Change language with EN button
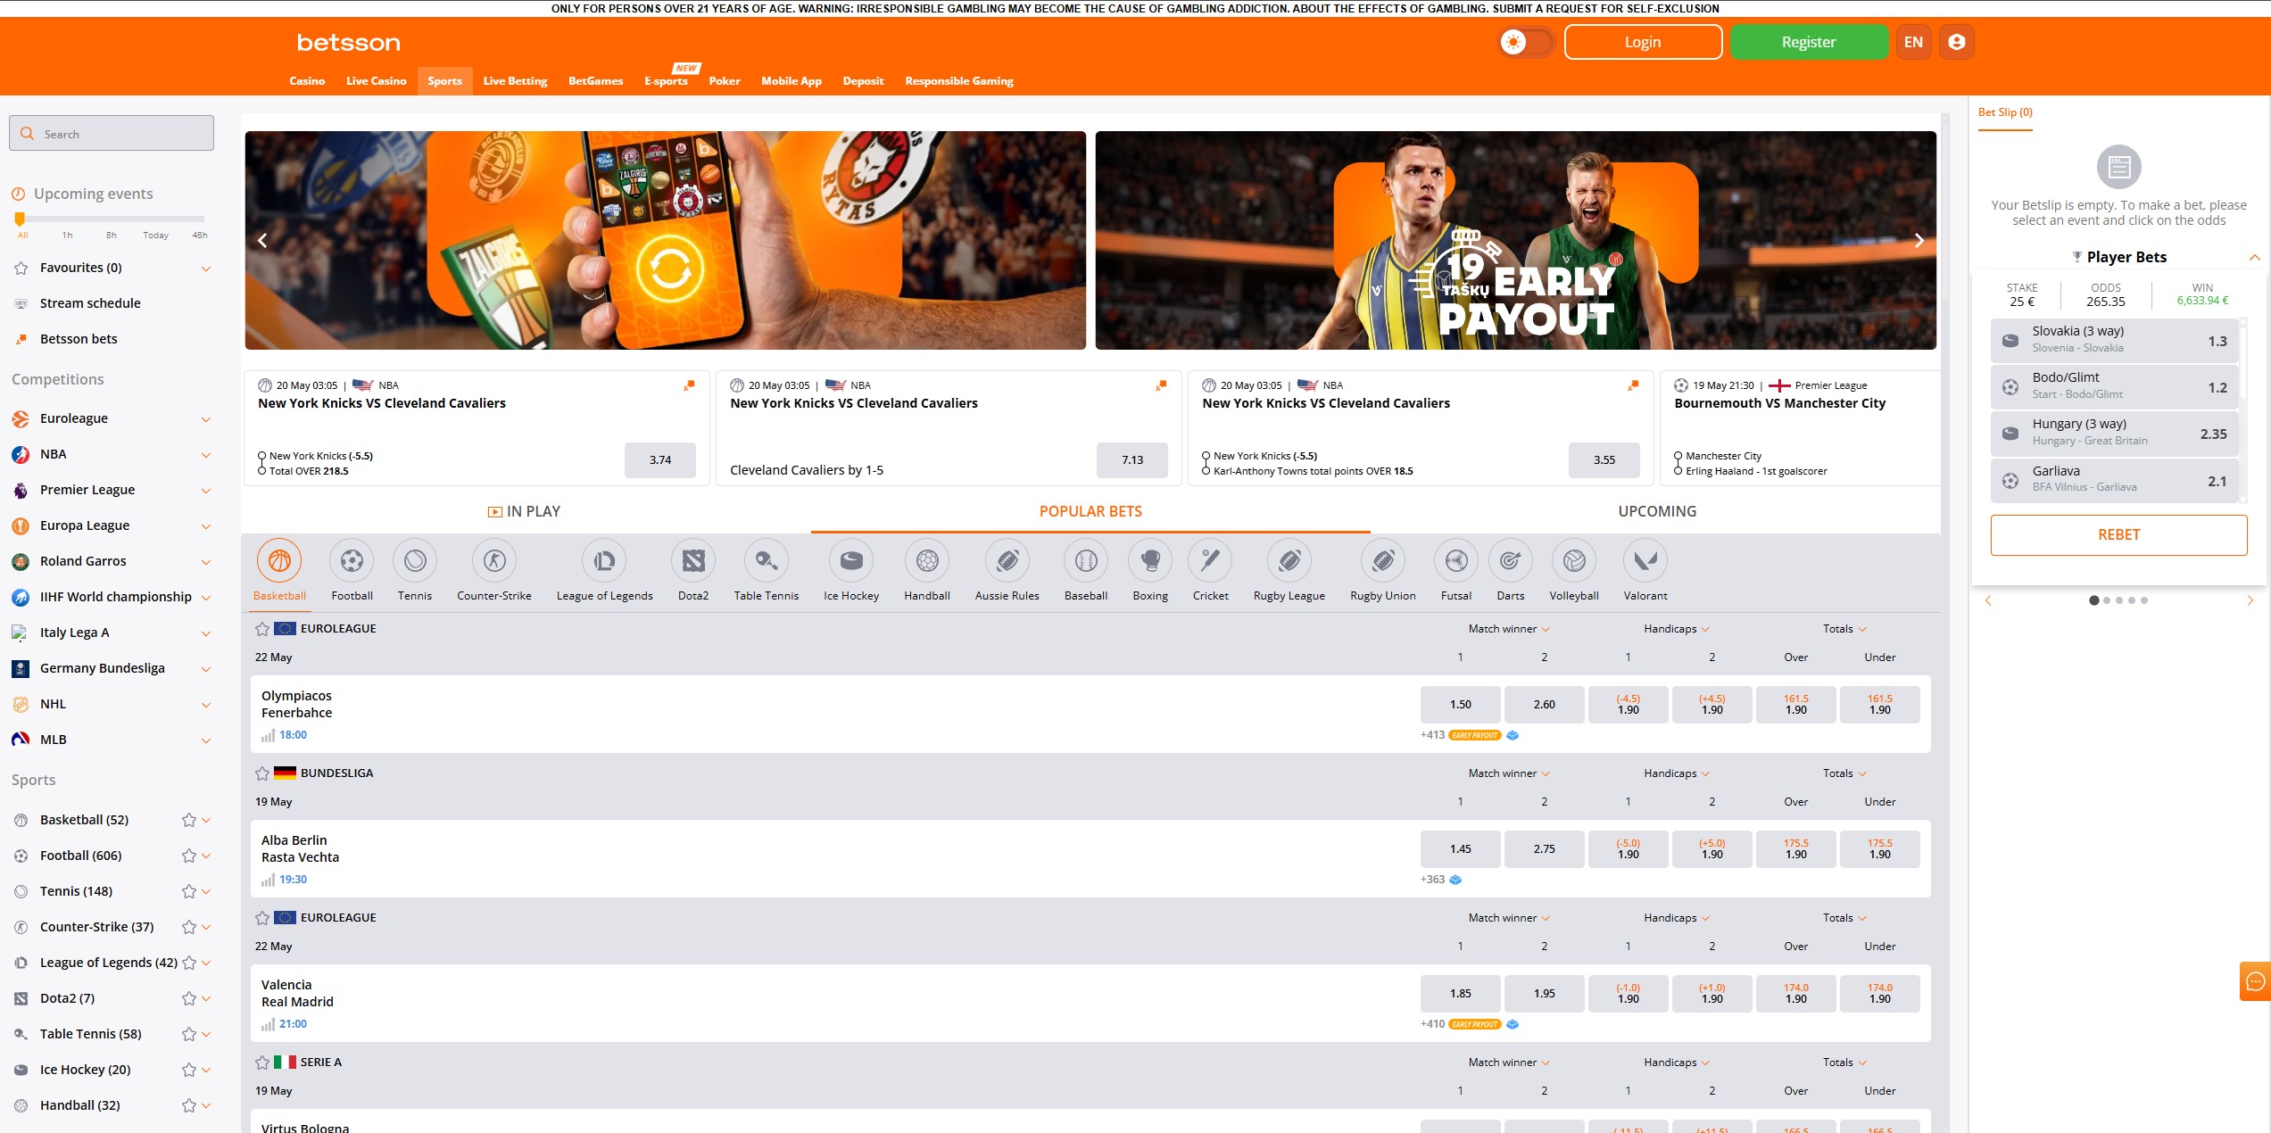Screen dimensions: 2271x1133 click(x=1913, y=42)
